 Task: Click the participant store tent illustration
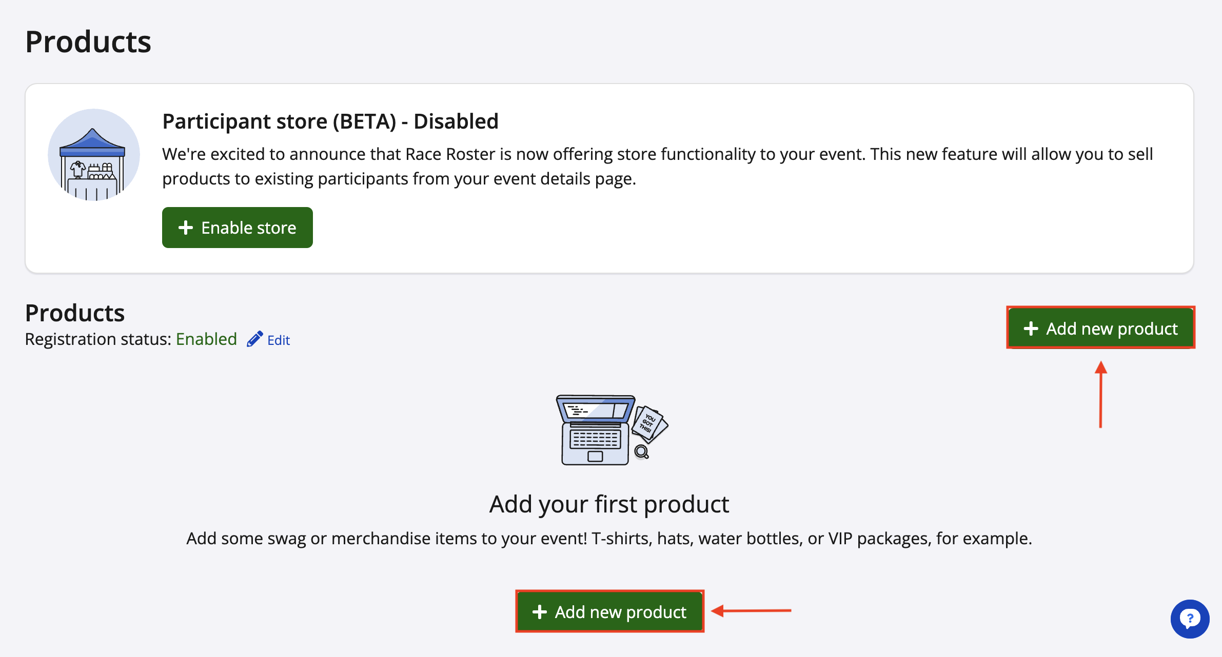click(x=93, y=155)
